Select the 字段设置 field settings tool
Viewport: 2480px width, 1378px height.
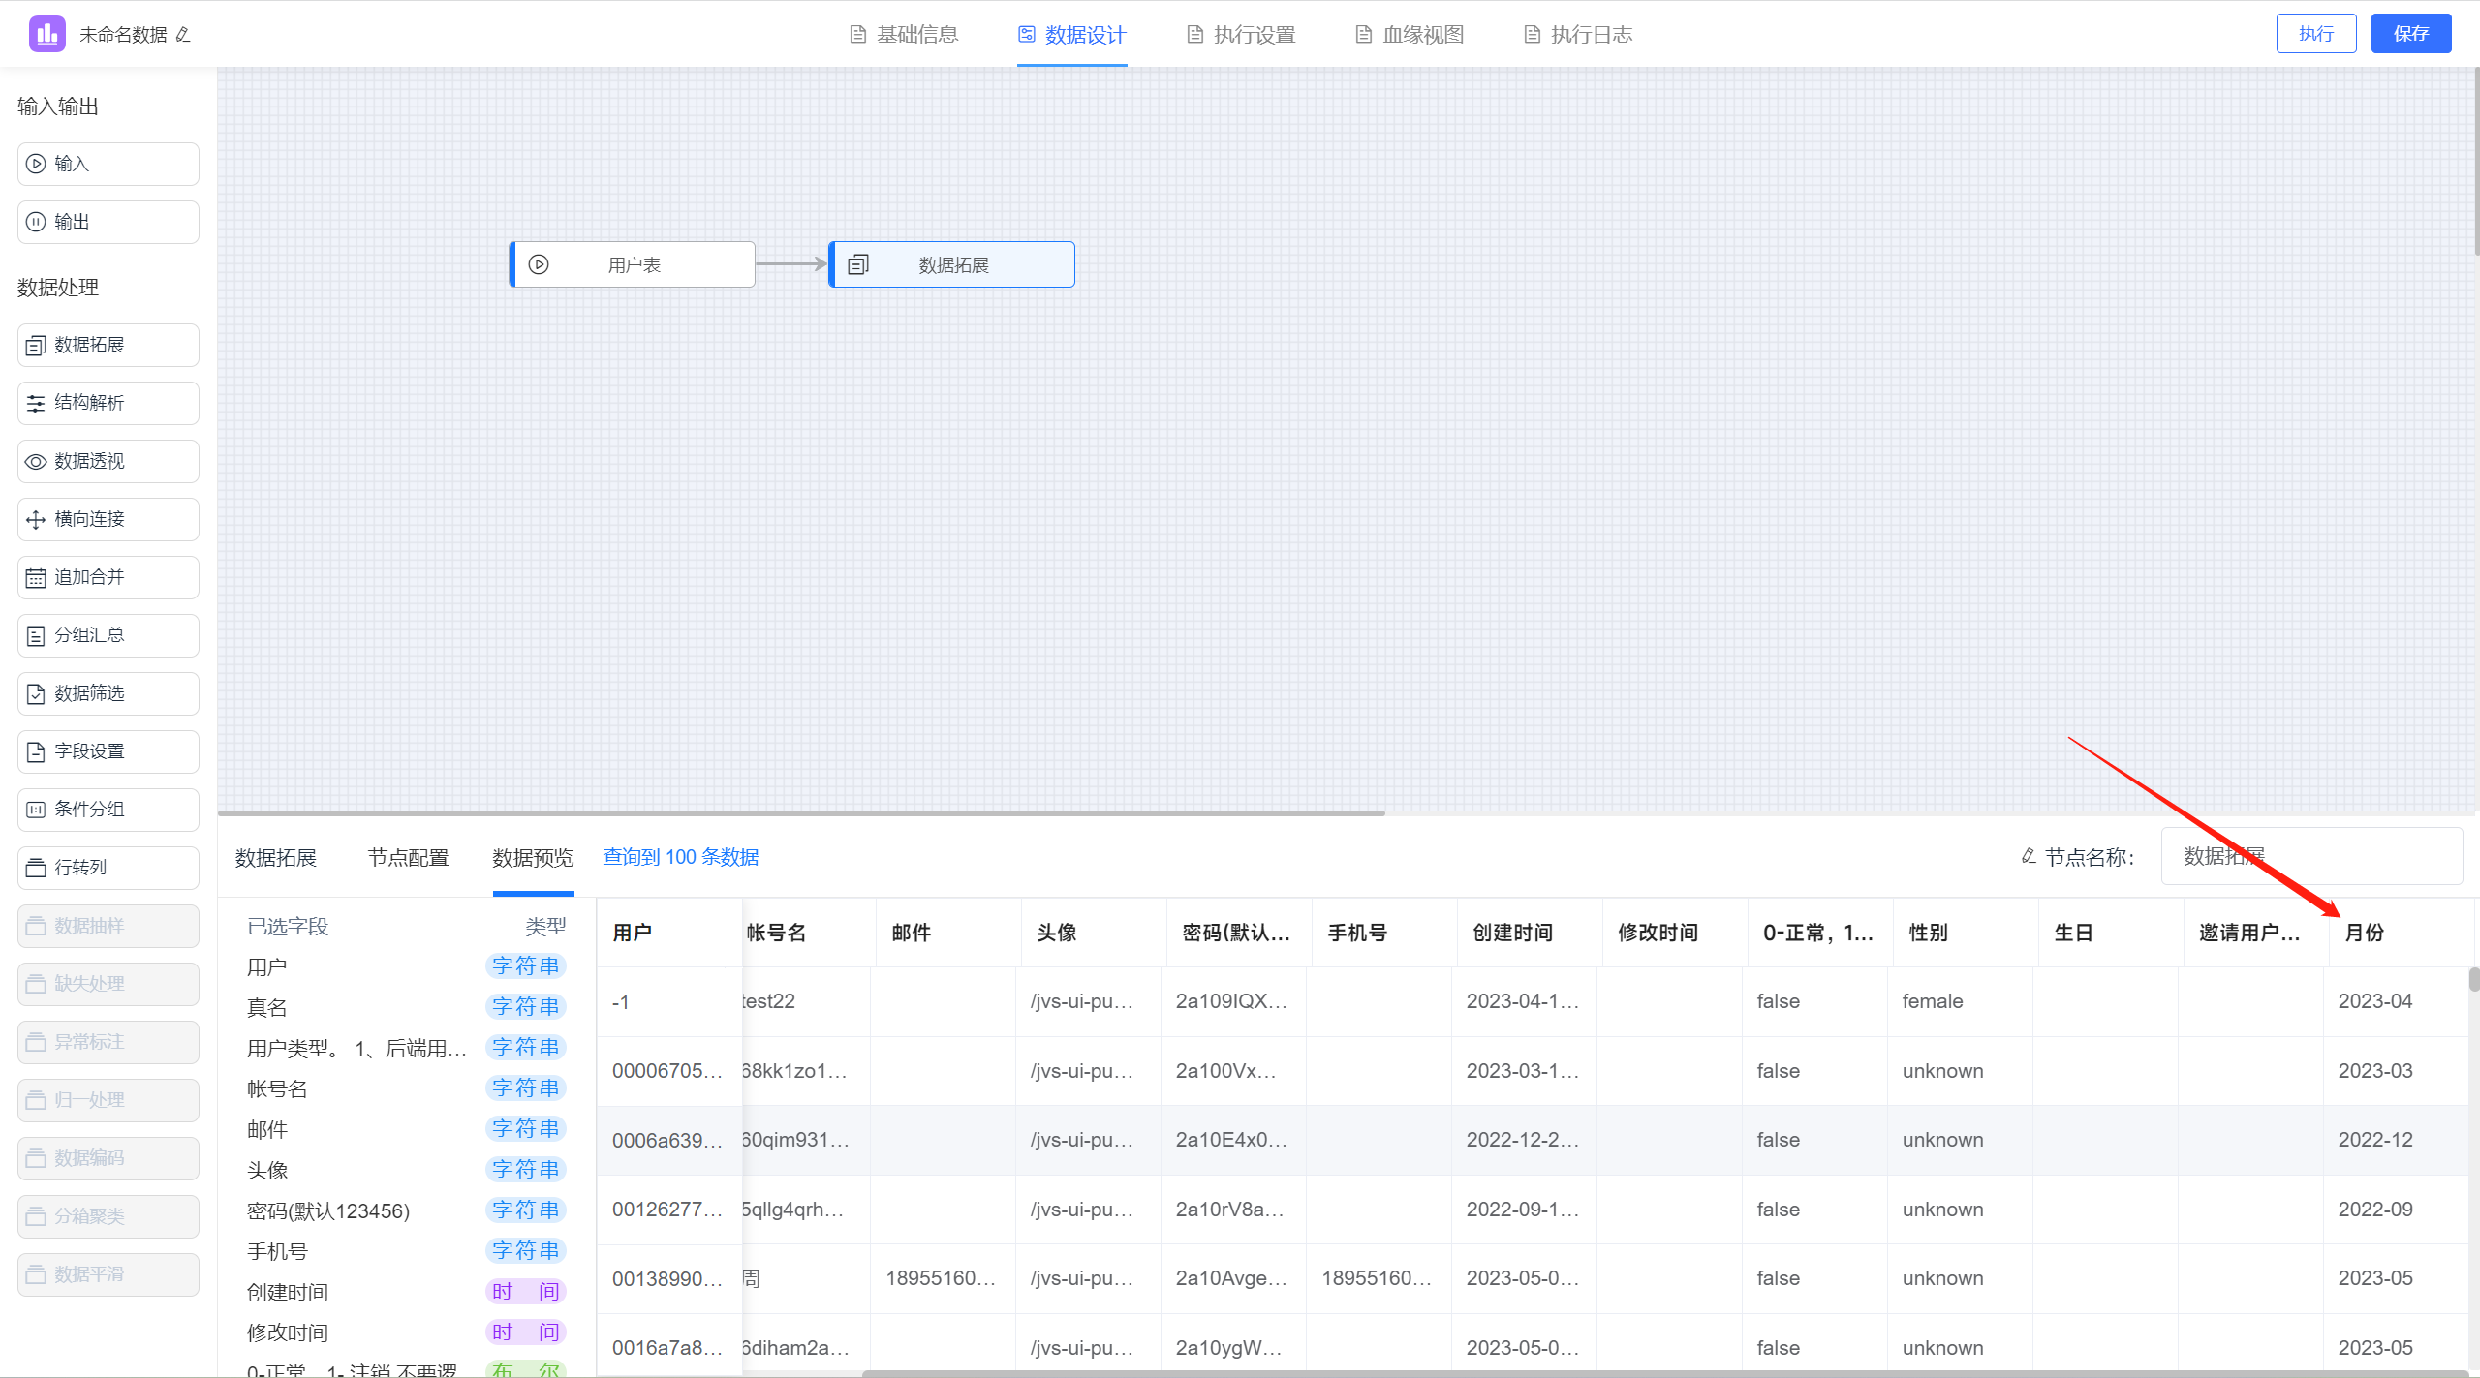pyautogui.click(x=107, y=751)
